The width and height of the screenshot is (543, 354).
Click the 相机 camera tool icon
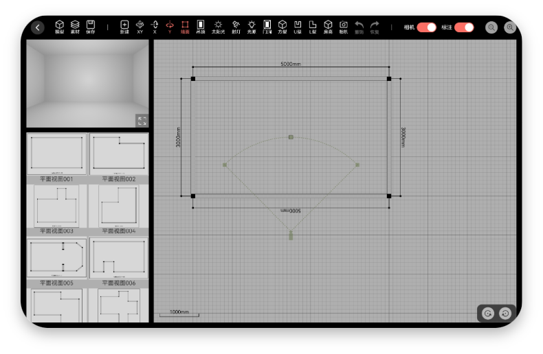point(343,27)
